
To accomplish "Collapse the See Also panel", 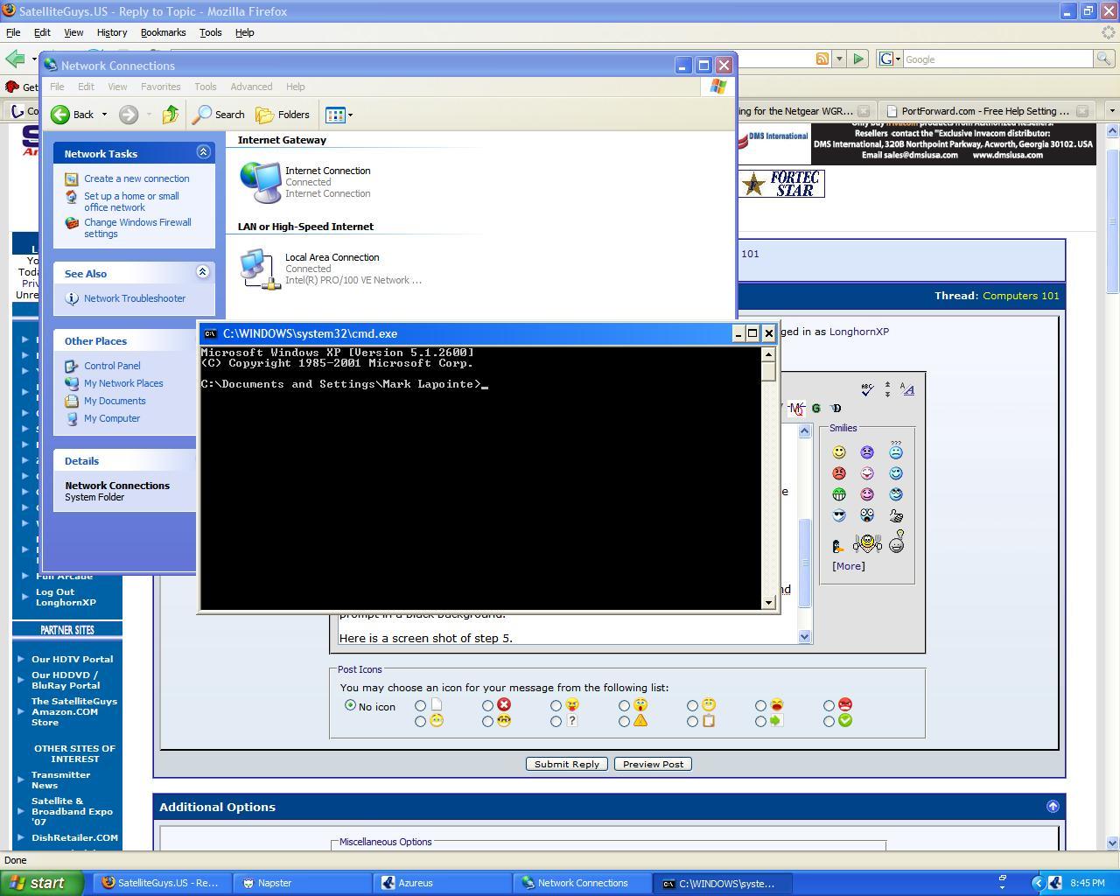I will [203, 272].
